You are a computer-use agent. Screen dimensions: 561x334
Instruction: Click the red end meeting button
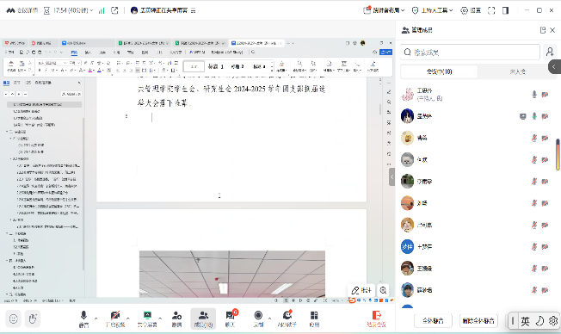(376, 319)
